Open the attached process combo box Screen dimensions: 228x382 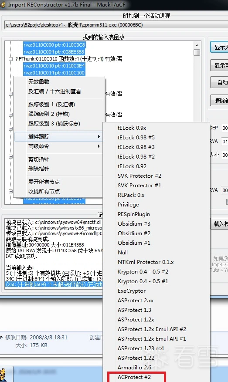coord(116,25)
